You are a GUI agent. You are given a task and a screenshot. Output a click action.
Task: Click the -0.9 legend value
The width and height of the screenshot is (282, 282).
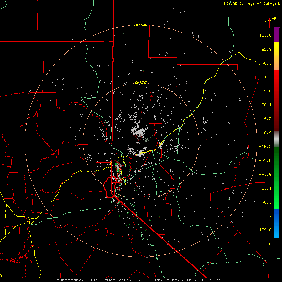pos(267,133)
